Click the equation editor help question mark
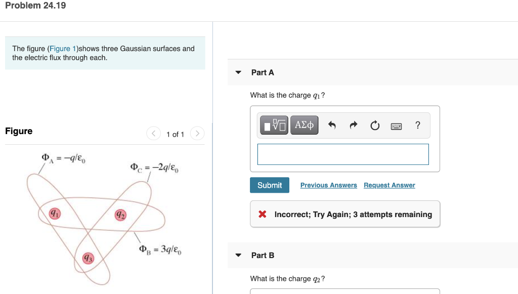This screenshot has height=294, width=518. click(x=417, y=125)
